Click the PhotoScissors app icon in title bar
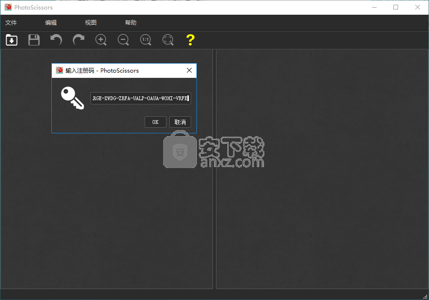Viewport: 429px width, 300px height. coord(8,8)
